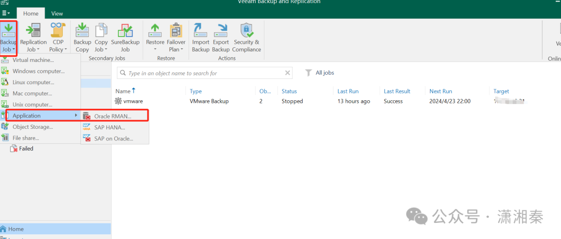Click the All jobs filter label

325,73
